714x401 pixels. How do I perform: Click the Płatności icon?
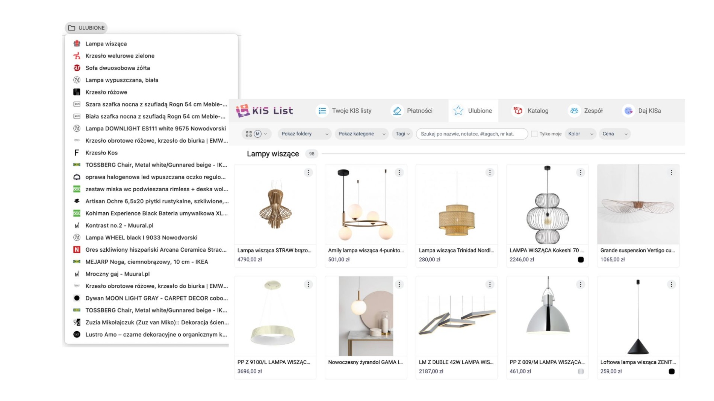(x=397, y=111)
